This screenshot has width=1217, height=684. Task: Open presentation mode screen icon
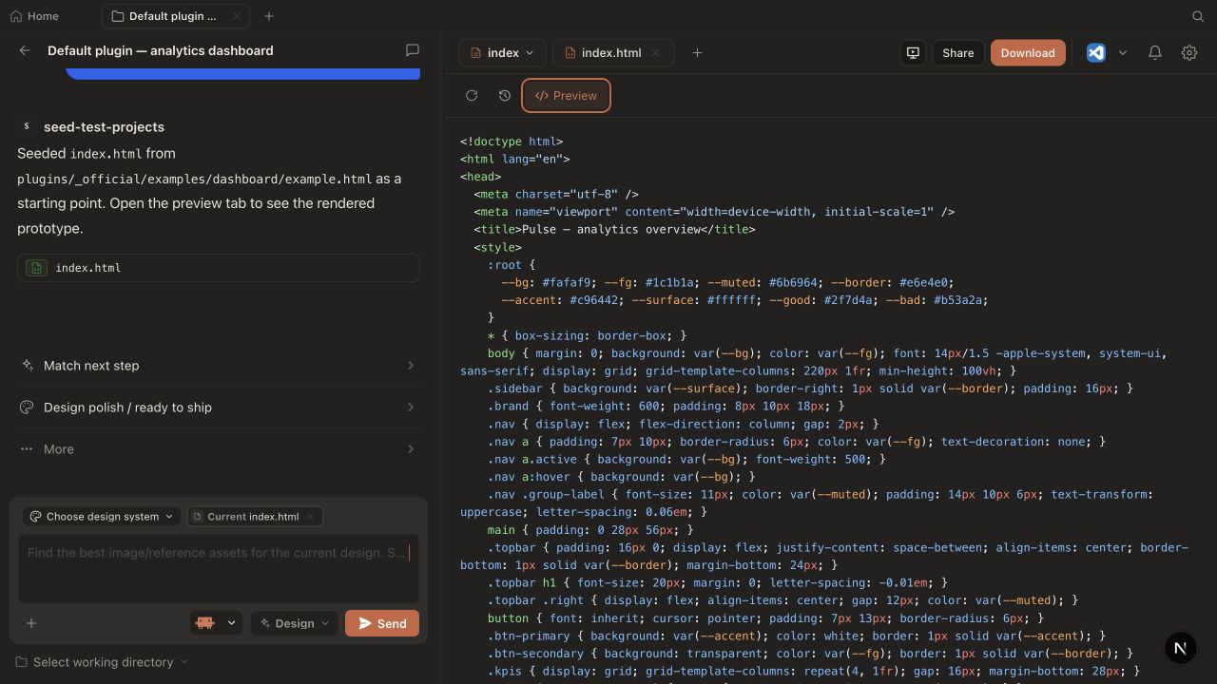pos(913,53)
